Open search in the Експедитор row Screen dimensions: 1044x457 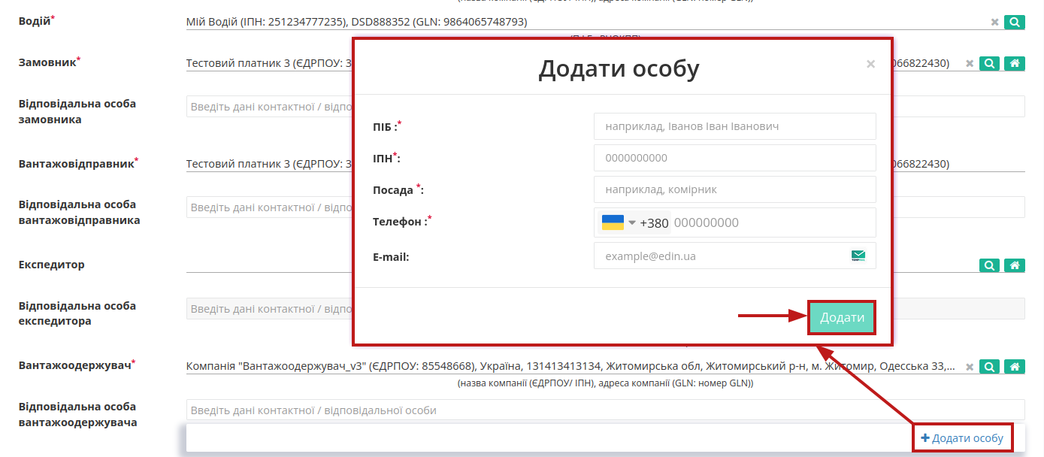[x=990, y=265]
